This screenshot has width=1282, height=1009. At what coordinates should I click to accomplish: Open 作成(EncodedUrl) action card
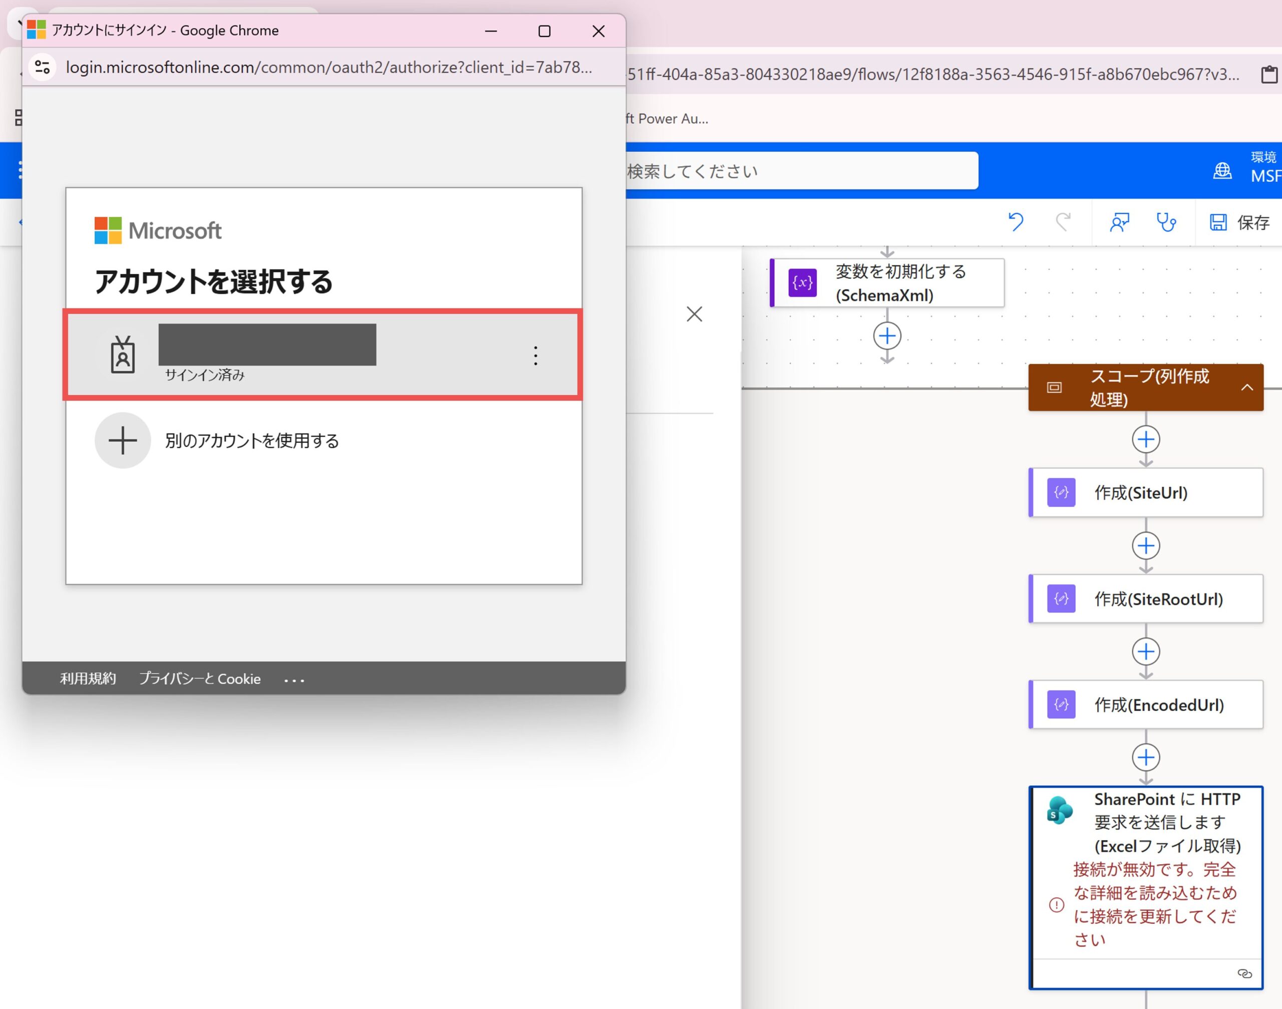pyautogui.click(x=1145, y=704)
